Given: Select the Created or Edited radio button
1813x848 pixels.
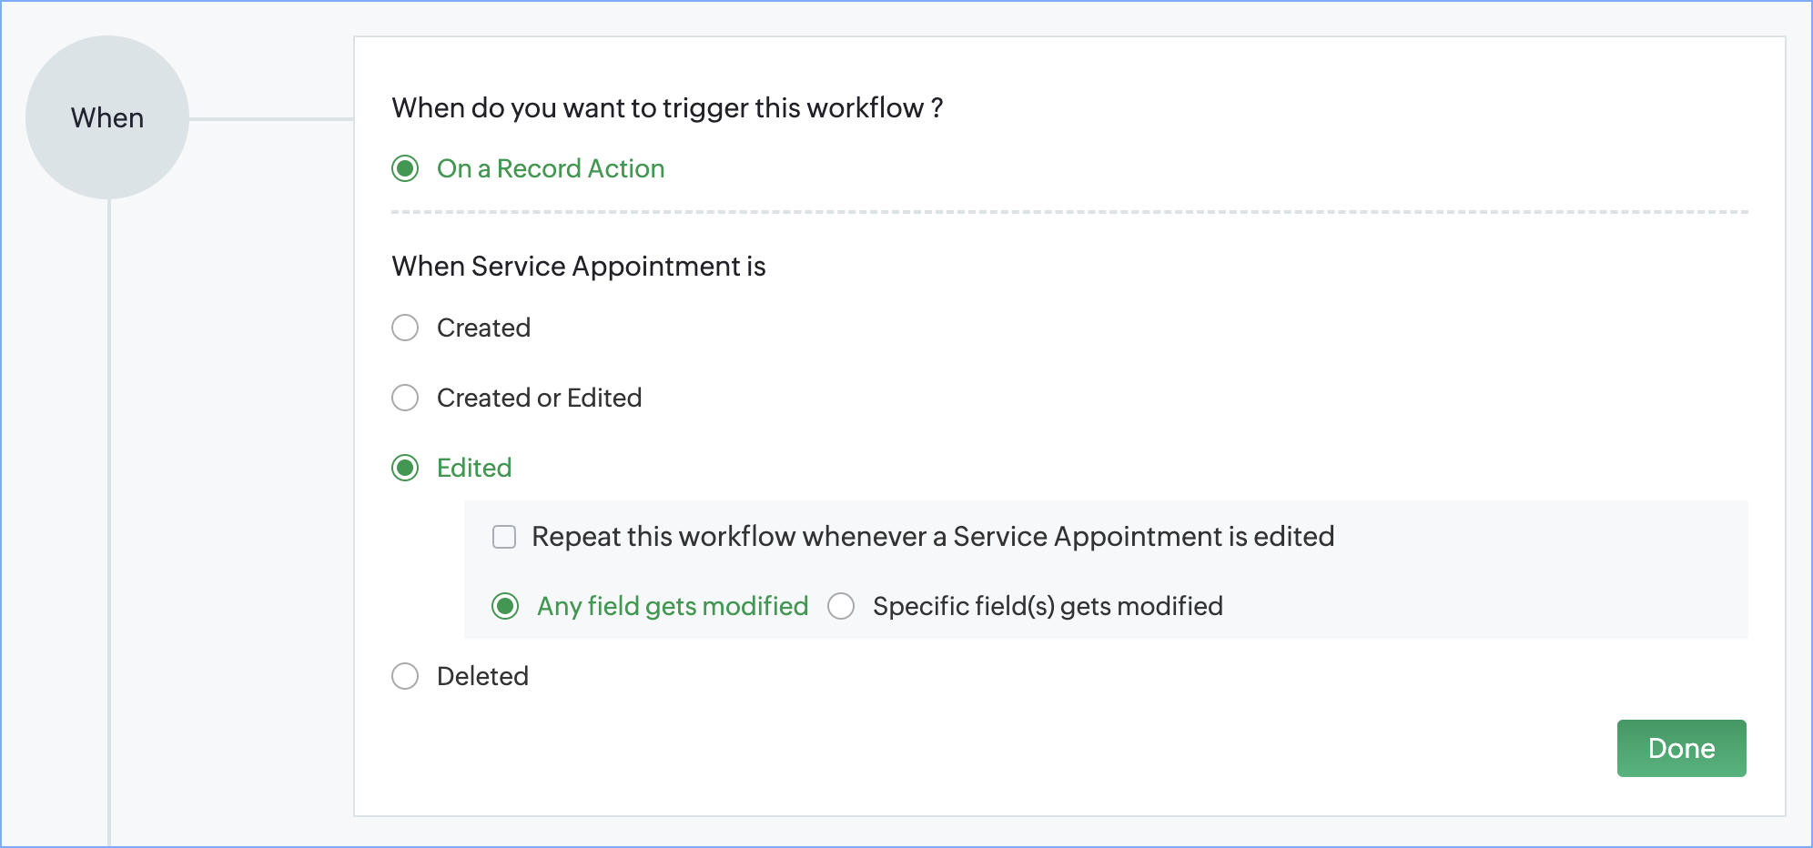Looking at the screenshot, I should [405, 398].
